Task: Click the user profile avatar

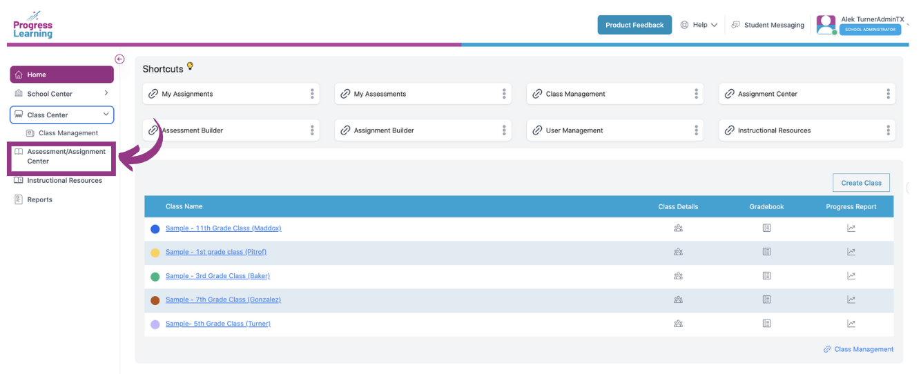Action: 826,25
